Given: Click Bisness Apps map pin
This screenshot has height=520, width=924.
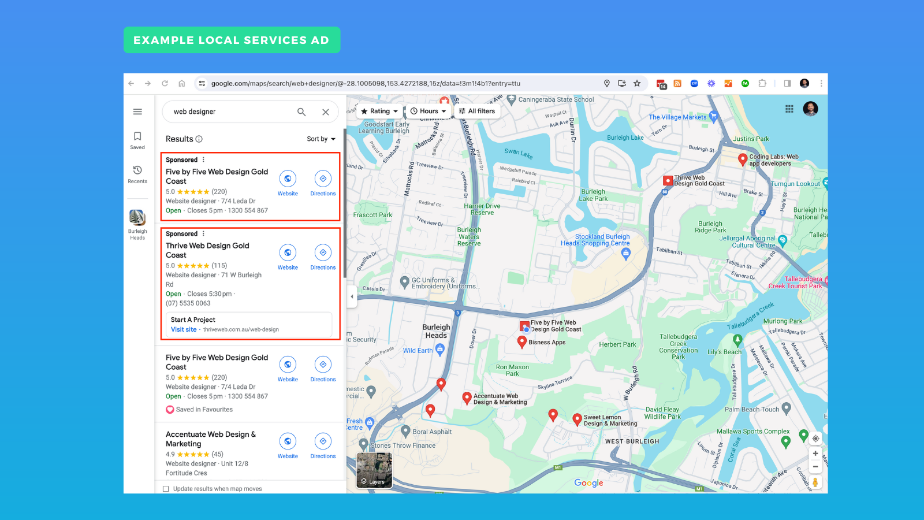Looking at the screenshot, I should [522, 341].
